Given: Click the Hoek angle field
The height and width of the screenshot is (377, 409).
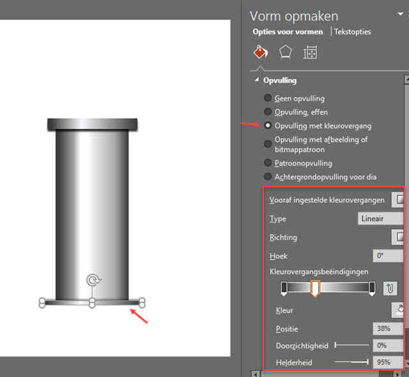Looking at the screenshot, I should tap(388, 256).
